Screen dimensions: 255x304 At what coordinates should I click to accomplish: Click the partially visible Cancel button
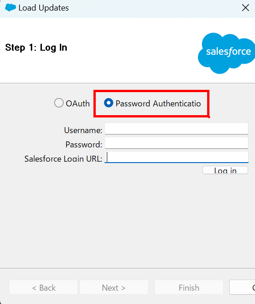click(242, 287)
